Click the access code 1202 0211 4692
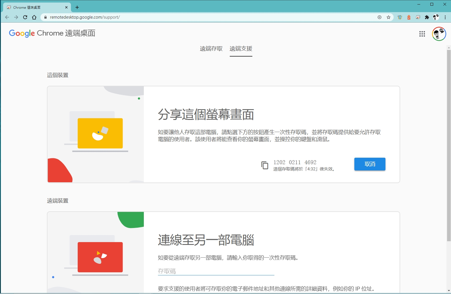451x294 pixels. pos(295,162)
